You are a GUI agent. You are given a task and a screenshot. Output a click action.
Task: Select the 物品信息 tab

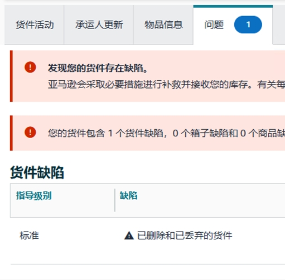[x=163, y=25]
